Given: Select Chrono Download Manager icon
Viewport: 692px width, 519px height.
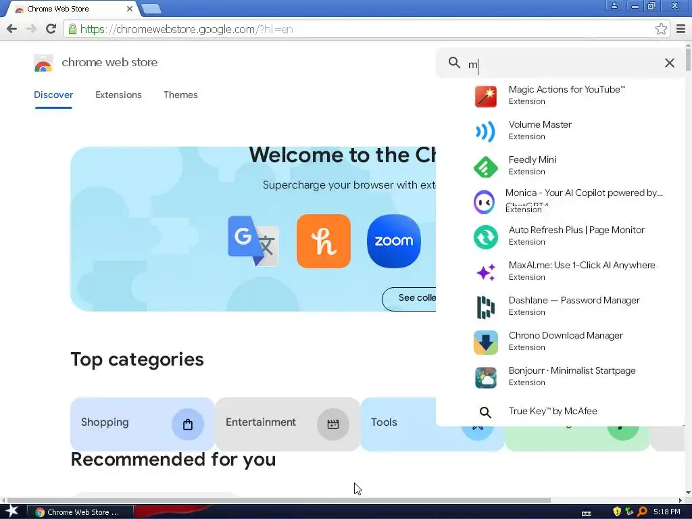Looking at the screenshot, I should pyautogui.click(x=485, y=342).
